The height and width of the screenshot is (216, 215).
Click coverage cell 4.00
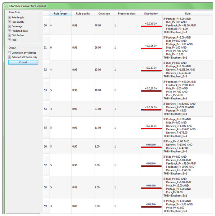(x=104, y=187)
